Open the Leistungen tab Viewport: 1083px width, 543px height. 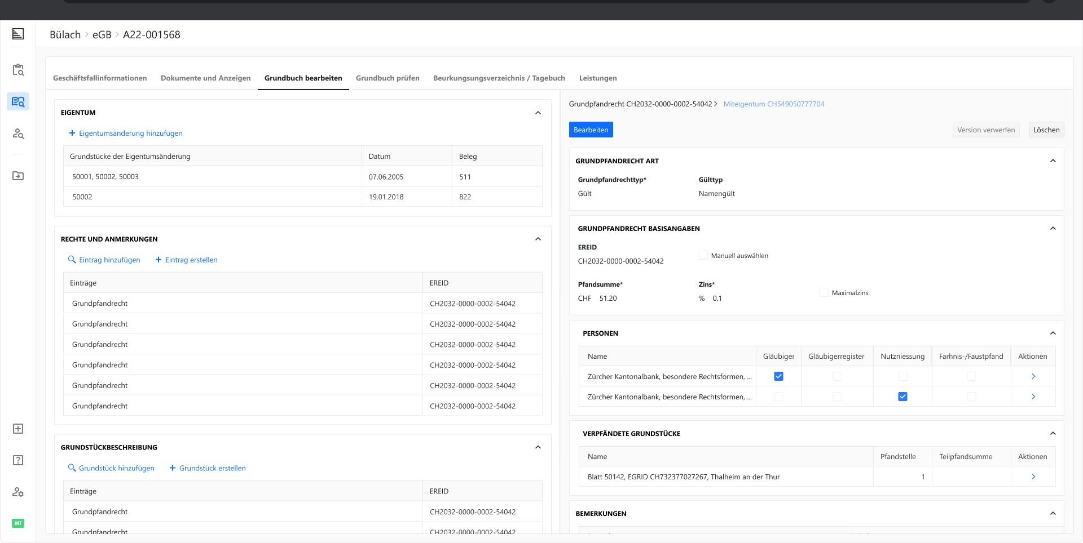tap(598, 78)
